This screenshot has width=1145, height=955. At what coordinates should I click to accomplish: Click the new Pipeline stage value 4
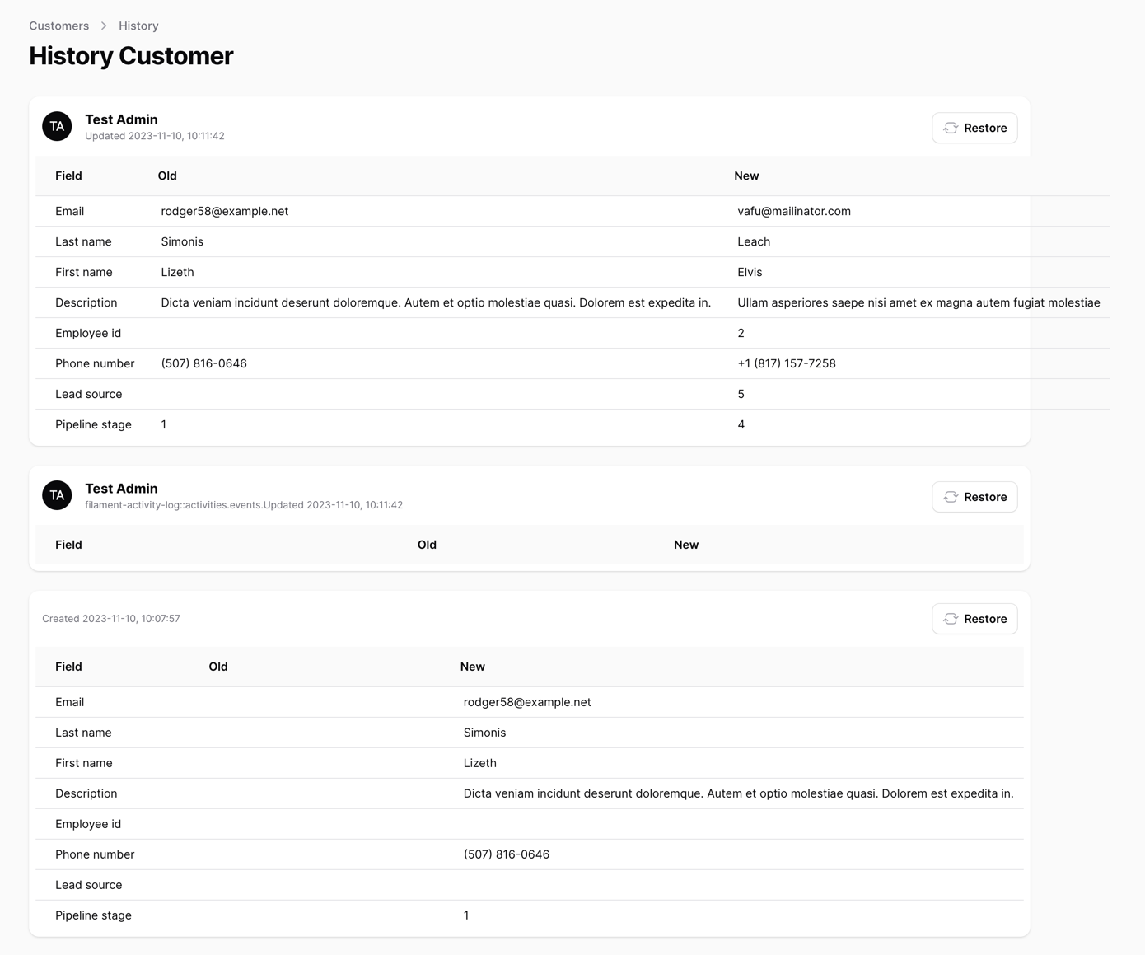741,424
